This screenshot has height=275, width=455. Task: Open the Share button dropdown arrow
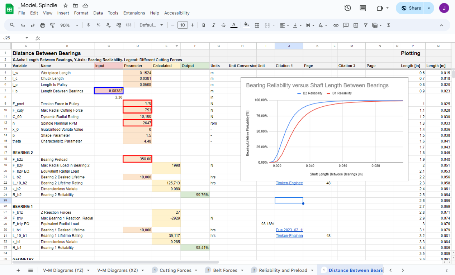pyautogui.click(x=429, y=8)
